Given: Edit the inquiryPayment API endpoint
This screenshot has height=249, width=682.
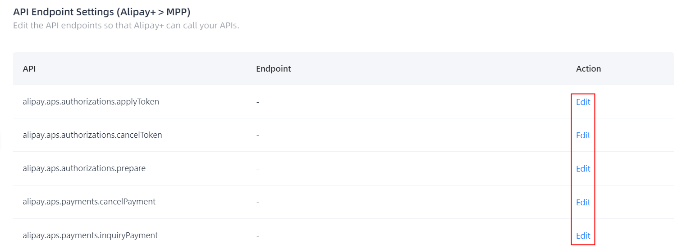Looking at the screenshot, I should click(583, 236).
